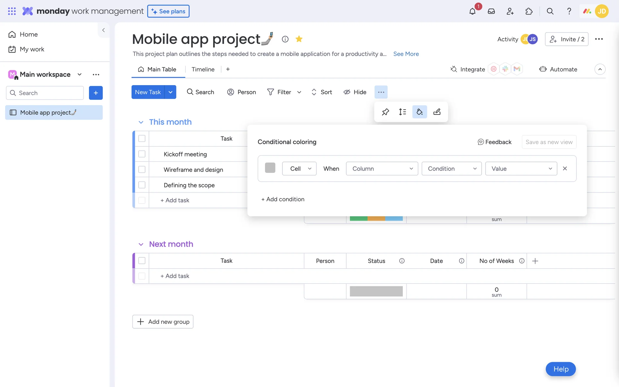Image resolution: width=619 pixels, height=387 pixels.
Task: Collapse the Next month group
Action: tap(141, 244)
